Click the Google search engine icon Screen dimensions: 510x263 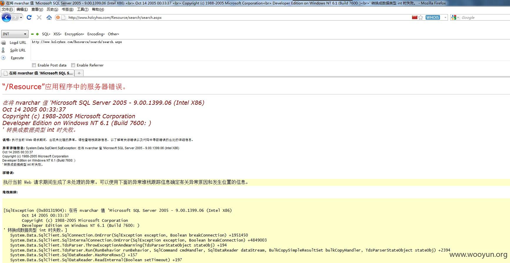pos(454,17)
